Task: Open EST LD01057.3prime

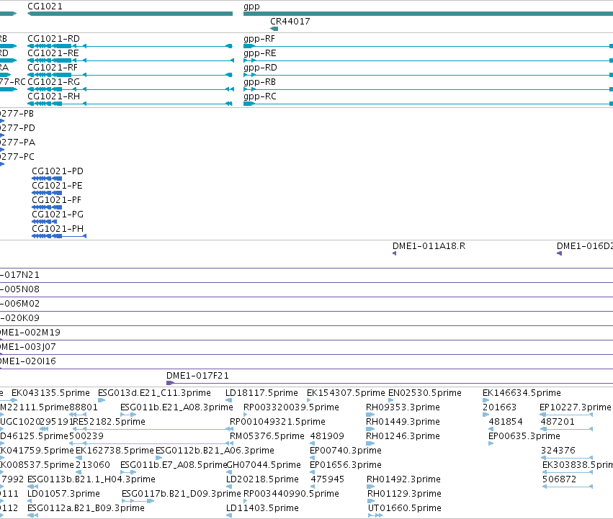Action: pyautogui.click(x=63, y=494)
